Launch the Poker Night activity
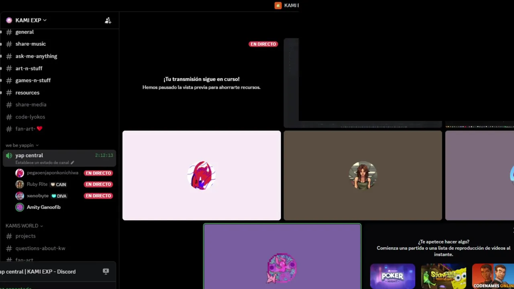The width and height of the screenshot is (514, 289). click(x=393, y=276)
